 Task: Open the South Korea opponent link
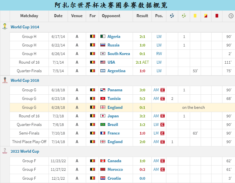tap(118, 54)
